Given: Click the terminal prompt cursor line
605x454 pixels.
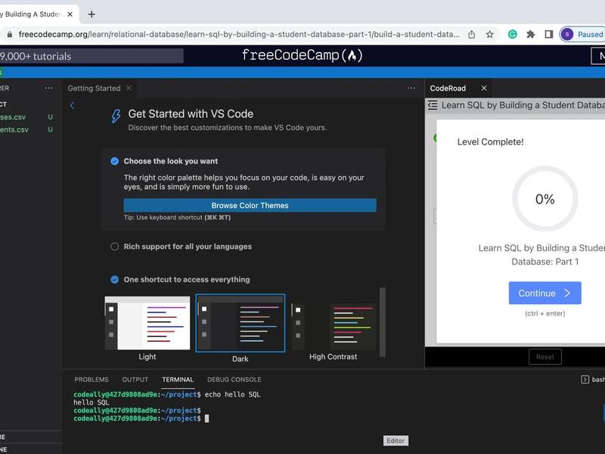Looking at the screenshot, I should click(141, 418).
